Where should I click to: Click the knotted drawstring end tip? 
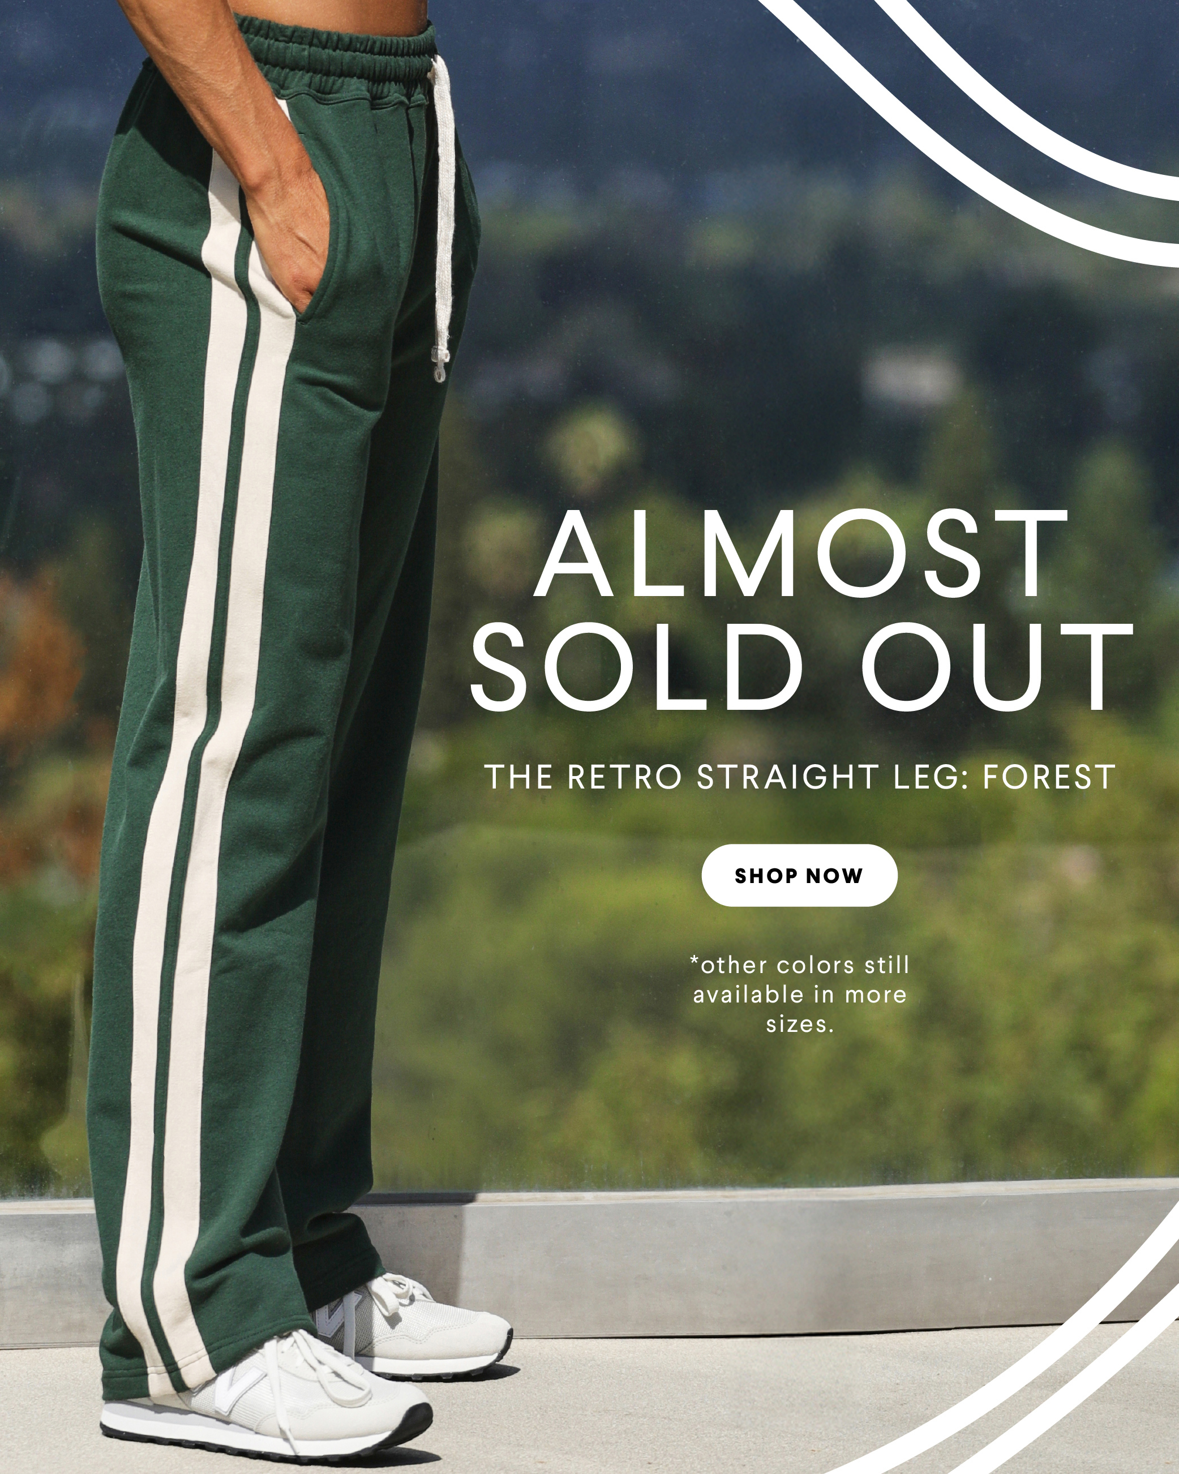(439, 367)
